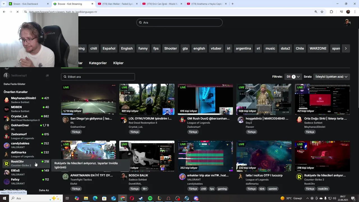
Task: Select the chill tag filter
Action: tap(94, 48)
